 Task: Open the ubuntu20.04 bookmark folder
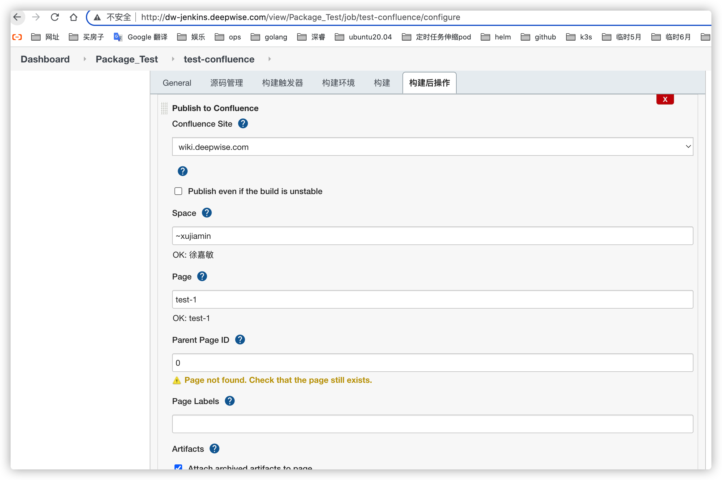(x=363, y=37)
